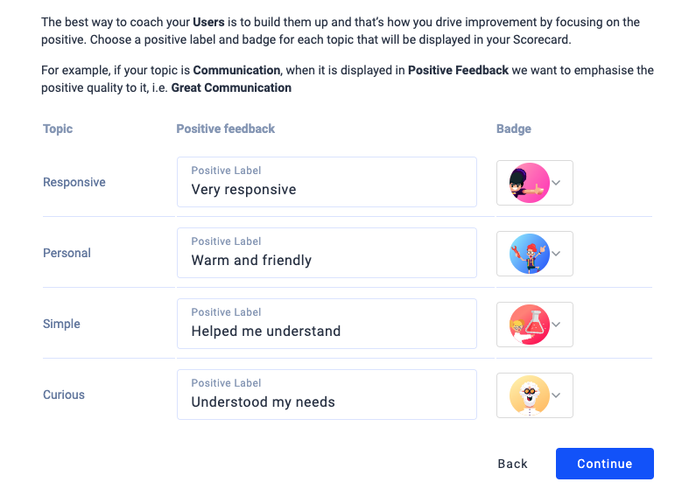
Task: Click the Badge column header
Action: point(514,129)
